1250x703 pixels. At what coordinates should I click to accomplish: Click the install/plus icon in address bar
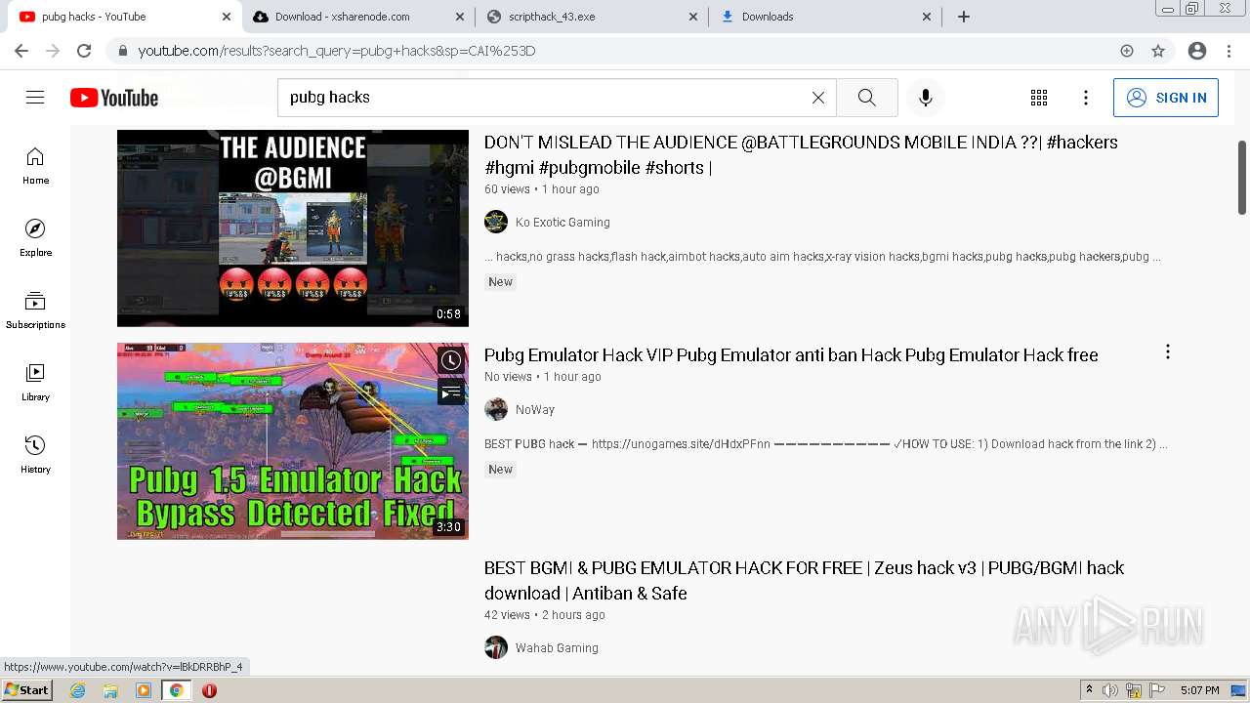pos(1127,51)
